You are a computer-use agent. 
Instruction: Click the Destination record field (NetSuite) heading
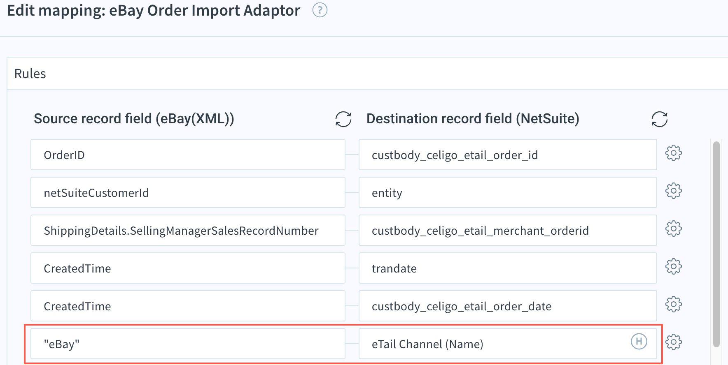coord(473,119)
